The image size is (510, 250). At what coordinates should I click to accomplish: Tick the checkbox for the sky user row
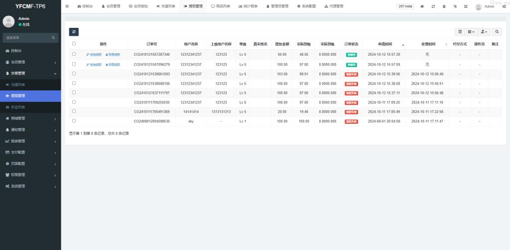[74, 121]
